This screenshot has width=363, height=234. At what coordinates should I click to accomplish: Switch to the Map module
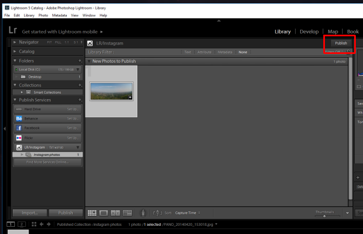333,31
